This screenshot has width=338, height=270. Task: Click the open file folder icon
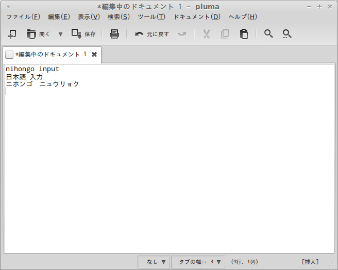[31, 34]
